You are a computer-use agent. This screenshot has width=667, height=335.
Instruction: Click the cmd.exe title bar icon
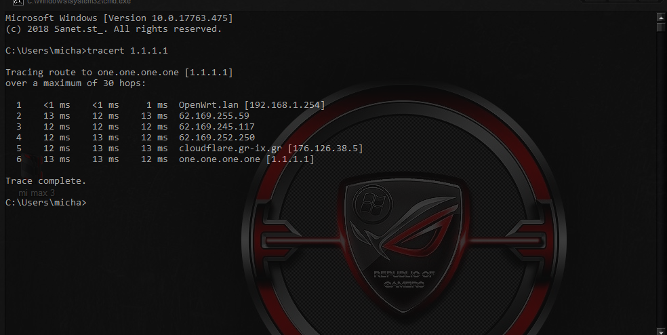click(x=18, y=2)
